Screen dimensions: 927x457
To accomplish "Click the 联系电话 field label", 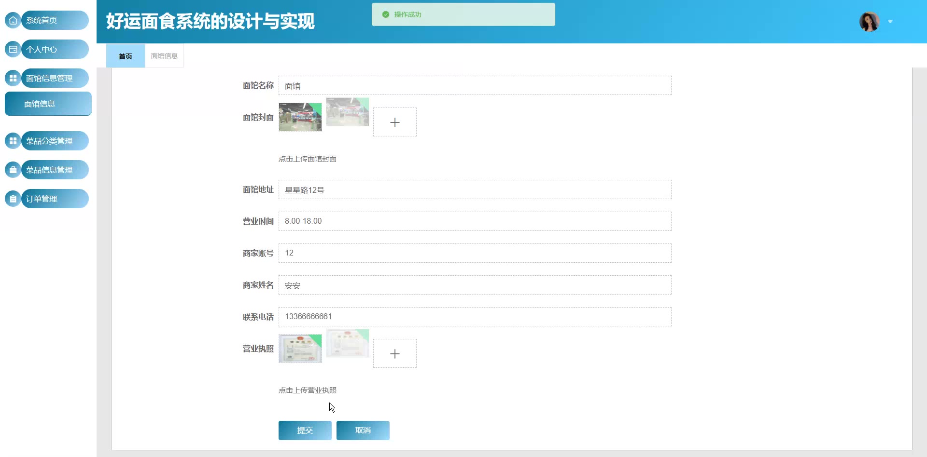I will [258, 317].
